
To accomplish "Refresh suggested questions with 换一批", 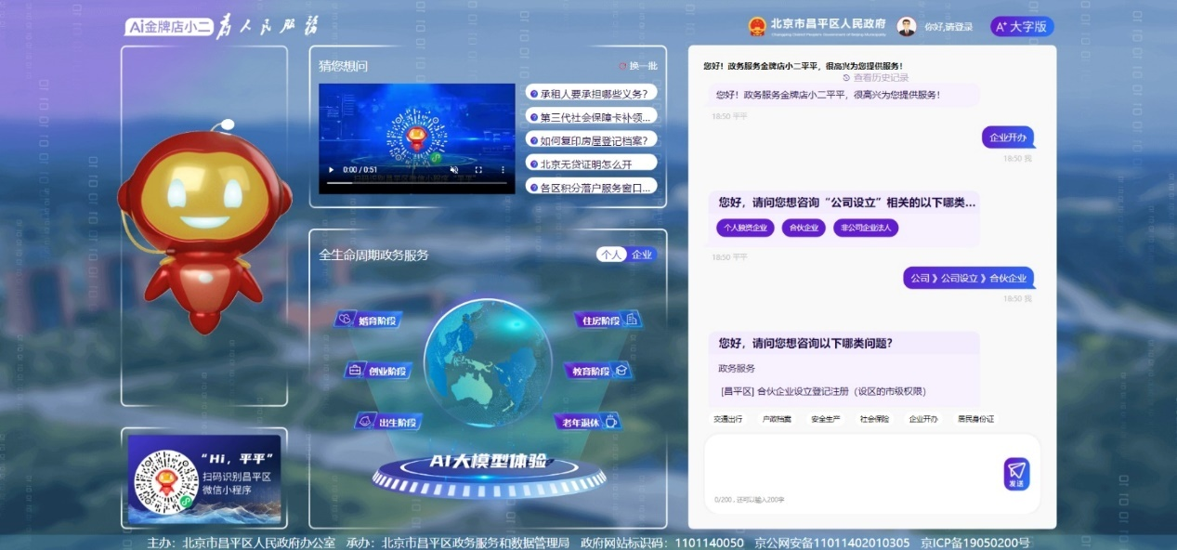I will tap(638, 66).
